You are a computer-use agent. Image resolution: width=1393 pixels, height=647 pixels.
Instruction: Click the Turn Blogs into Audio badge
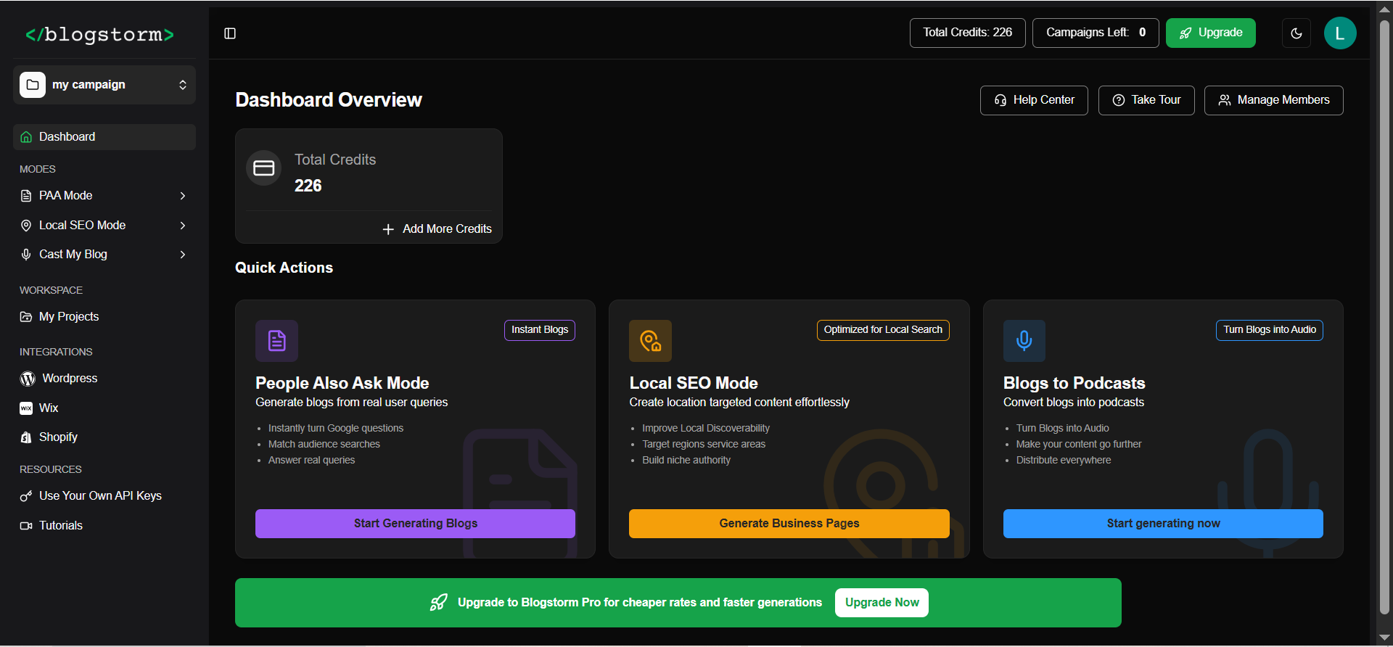(1270, 330)
